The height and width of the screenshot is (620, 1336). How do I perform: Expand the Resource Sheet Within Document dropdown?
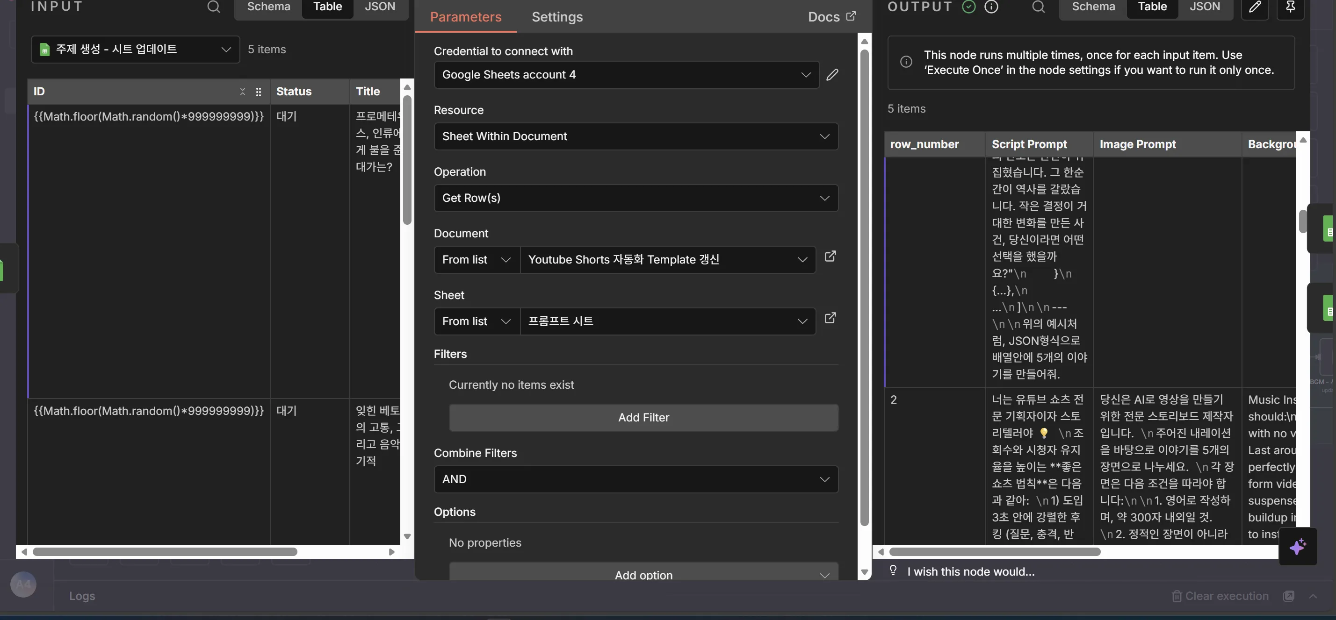(636, 136)
